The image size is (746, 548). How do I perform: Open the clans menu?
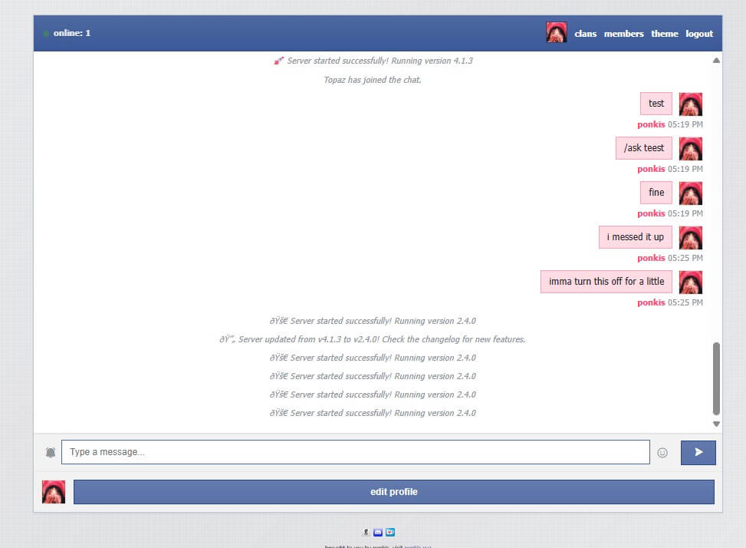point(585,34)
